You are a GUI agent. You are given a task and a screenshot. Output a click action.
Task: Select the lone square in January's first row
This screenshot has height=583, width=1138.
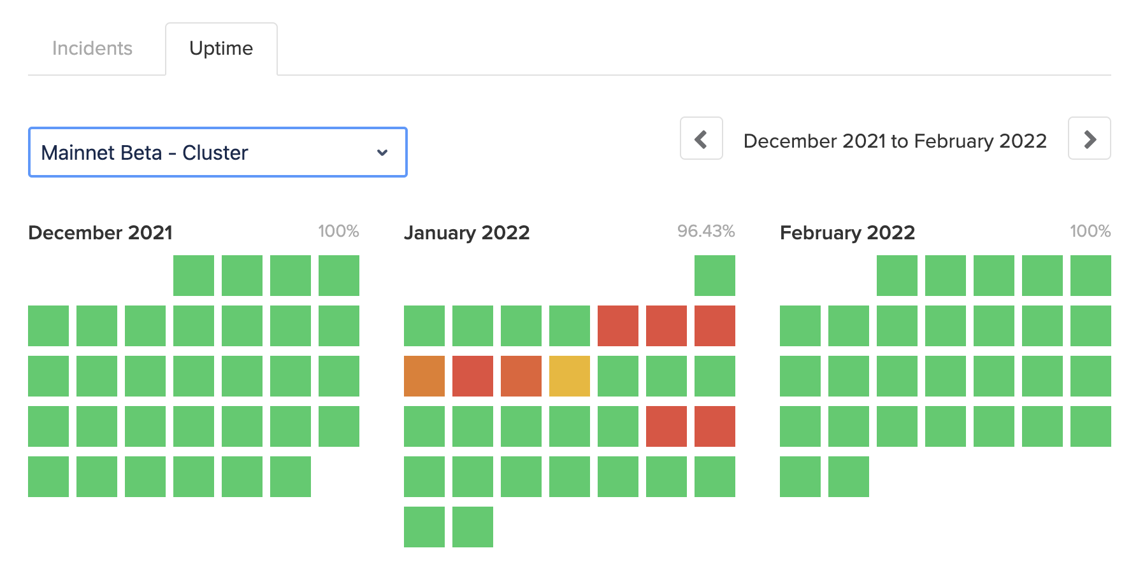(x=714, y=276)
